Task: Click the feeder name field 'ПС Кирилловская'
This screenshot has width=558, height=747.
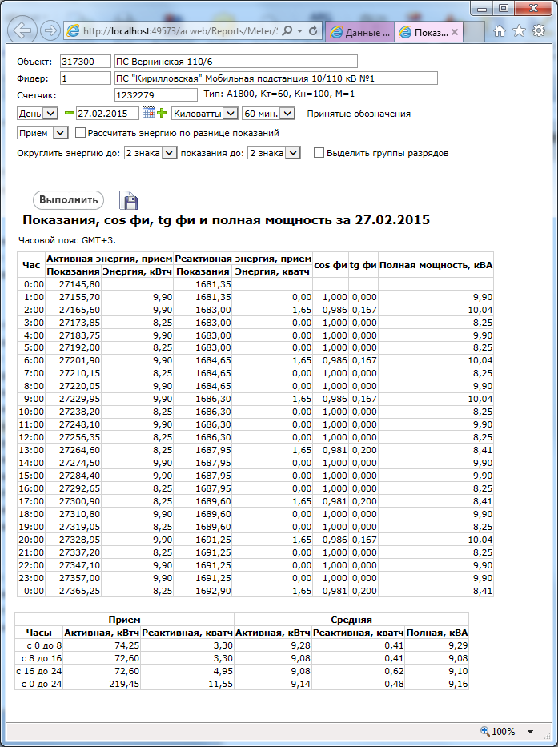Action: click(x=276, y=78)
